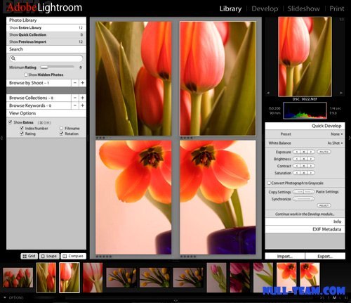Click previous photo arrow left of preview image
The width and height of the screenshot is (351, 303).
coord(268,93)
